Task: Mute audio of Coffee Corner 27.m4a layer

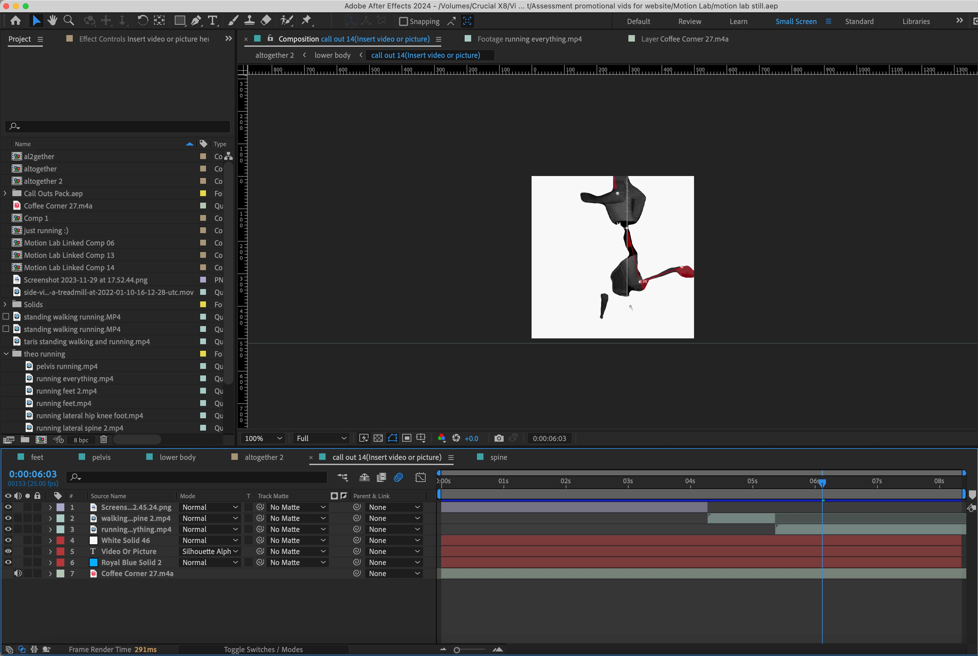Action: pos(18,573)
